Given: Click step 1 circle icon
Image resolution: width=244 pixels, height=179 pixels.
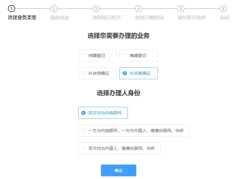Looking at the screenshot, I should (12, 9).
